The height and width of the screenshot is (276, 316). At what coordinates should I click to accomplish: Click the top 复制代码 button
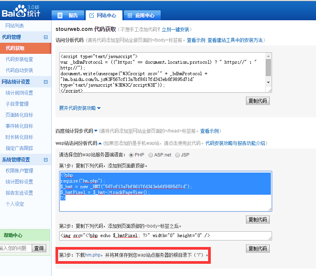coord(257,100)
